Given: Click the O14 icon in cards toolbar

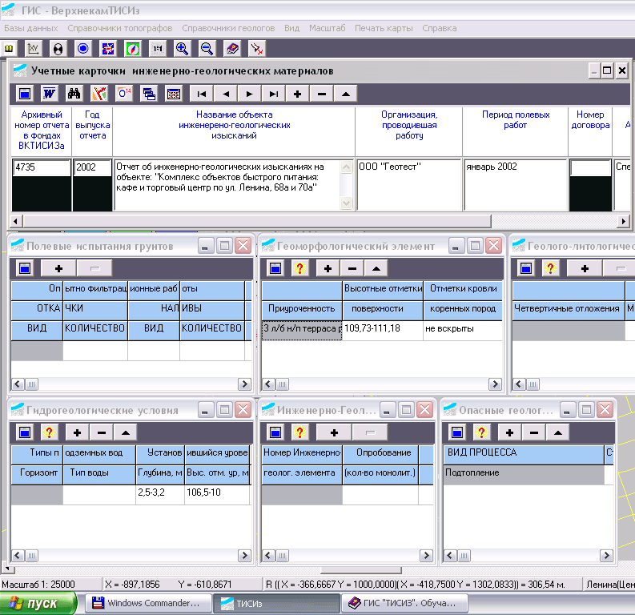Looking at the screenshot, I should click(124, 94).
